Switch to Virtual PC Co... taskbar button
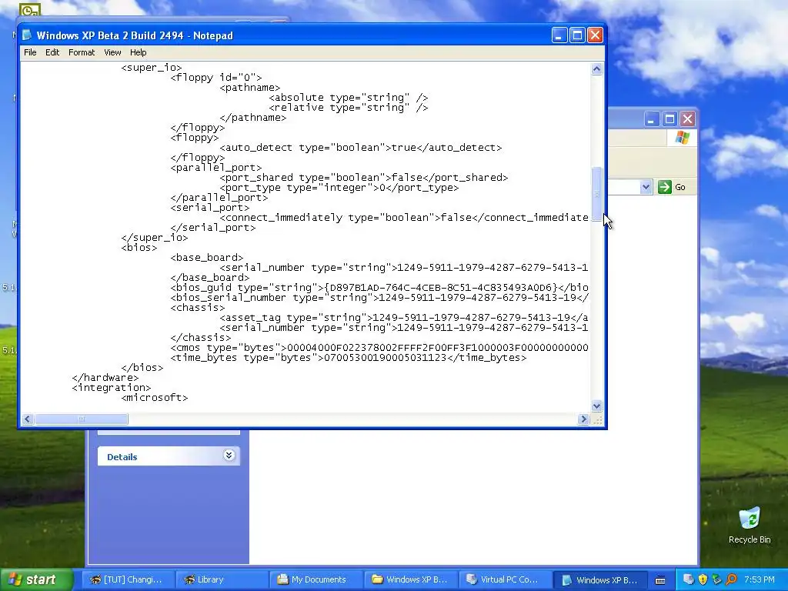788x591 pixels. pyautogui.click(x=503, y=579)
